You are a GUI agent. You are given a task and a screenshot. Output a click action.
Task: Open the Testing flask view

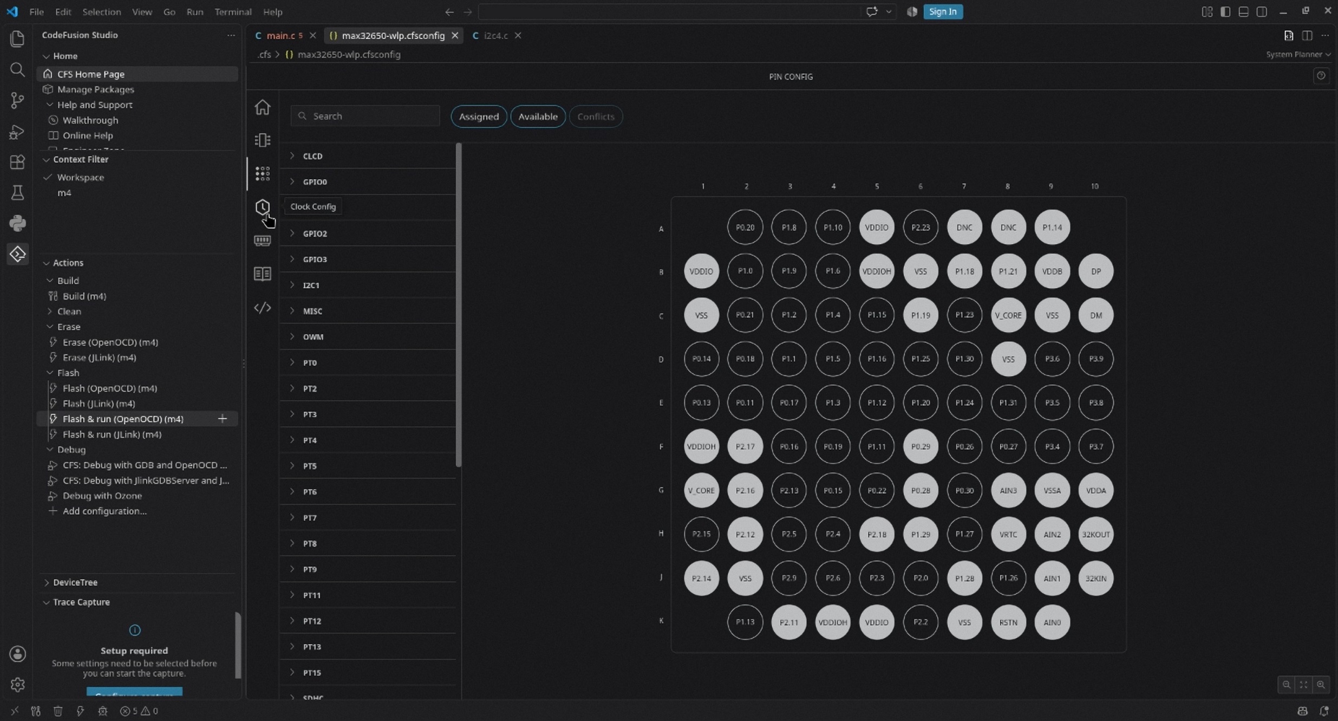pyautogui.click(x=17, y=192)
